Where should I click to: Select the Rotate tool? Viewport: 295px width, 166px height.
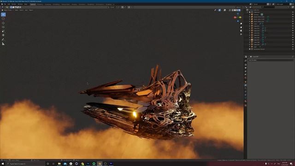(3, 27)
